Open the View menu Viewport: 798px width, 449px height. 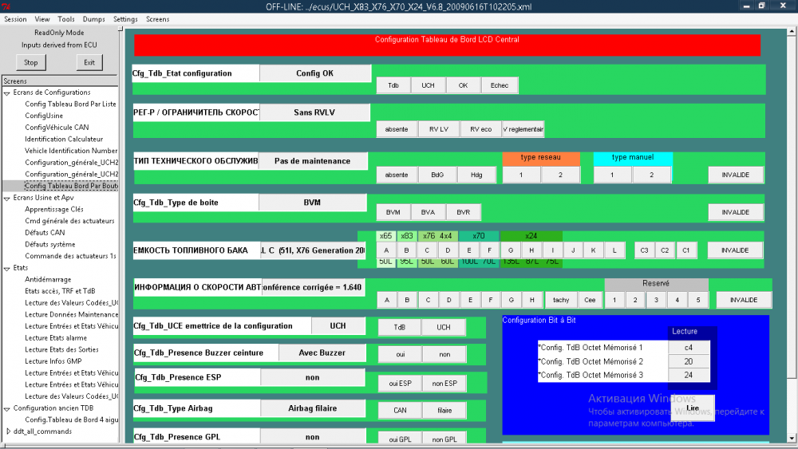coord(42,19)
